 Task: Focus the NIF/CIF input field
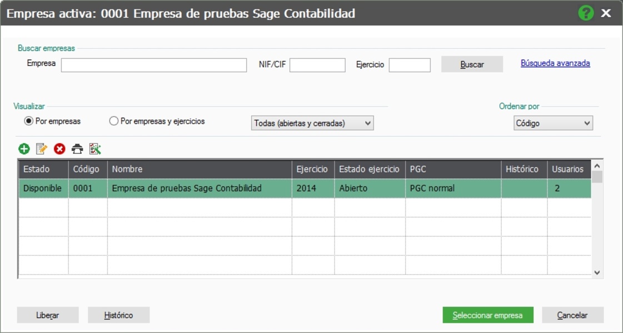pos(317,65)
